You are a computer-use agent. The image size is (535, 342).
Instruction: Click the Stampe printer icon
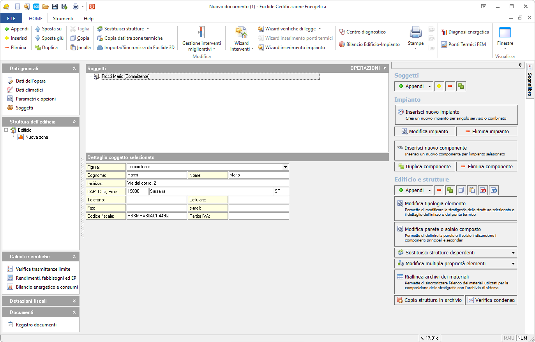(x=415, y=33)
